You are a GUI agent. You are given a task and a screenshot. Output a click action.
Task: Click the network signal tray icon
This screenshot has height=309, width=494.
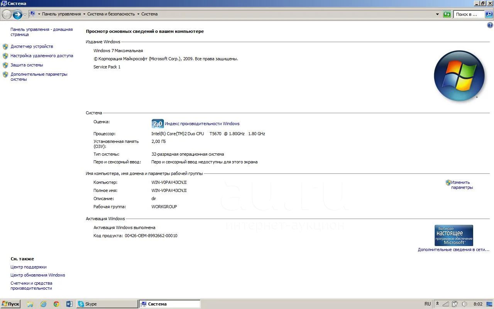coord(446,304)
